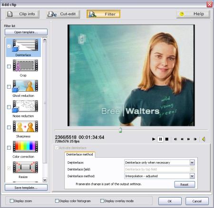Select the Noise reduction filter icon
The width and height of the screenshot is (214, 208).
25,106
